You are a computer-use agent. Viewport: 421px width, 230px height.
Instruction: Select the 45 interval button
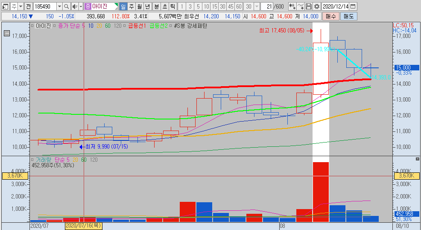(x=231, y=6)
